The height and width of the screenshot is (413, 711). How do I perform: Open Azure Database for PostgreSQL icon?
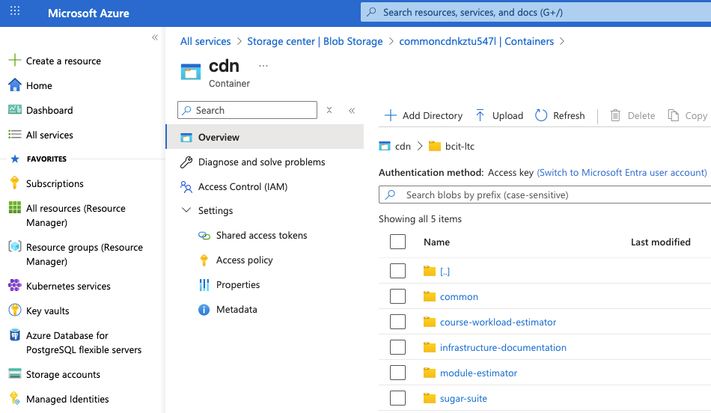(x=15, y=335)
